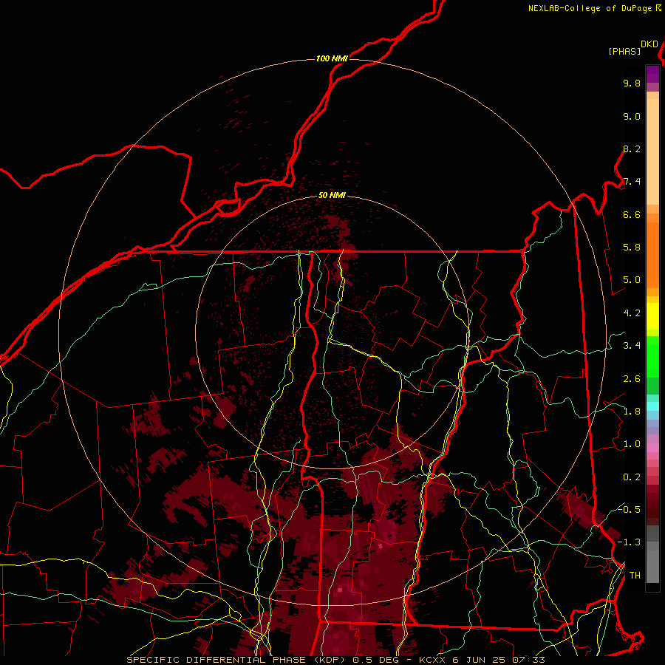Screen dimensions: 665x665
Task: Click the [PHAS] legend unit label
Action: tap(624, 52)
